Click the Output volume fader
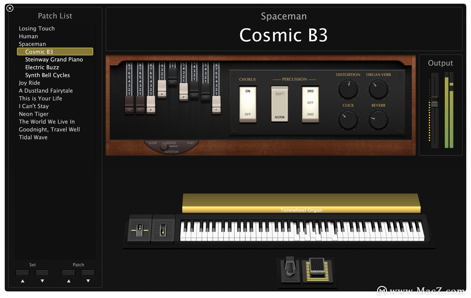 [435, 102]
